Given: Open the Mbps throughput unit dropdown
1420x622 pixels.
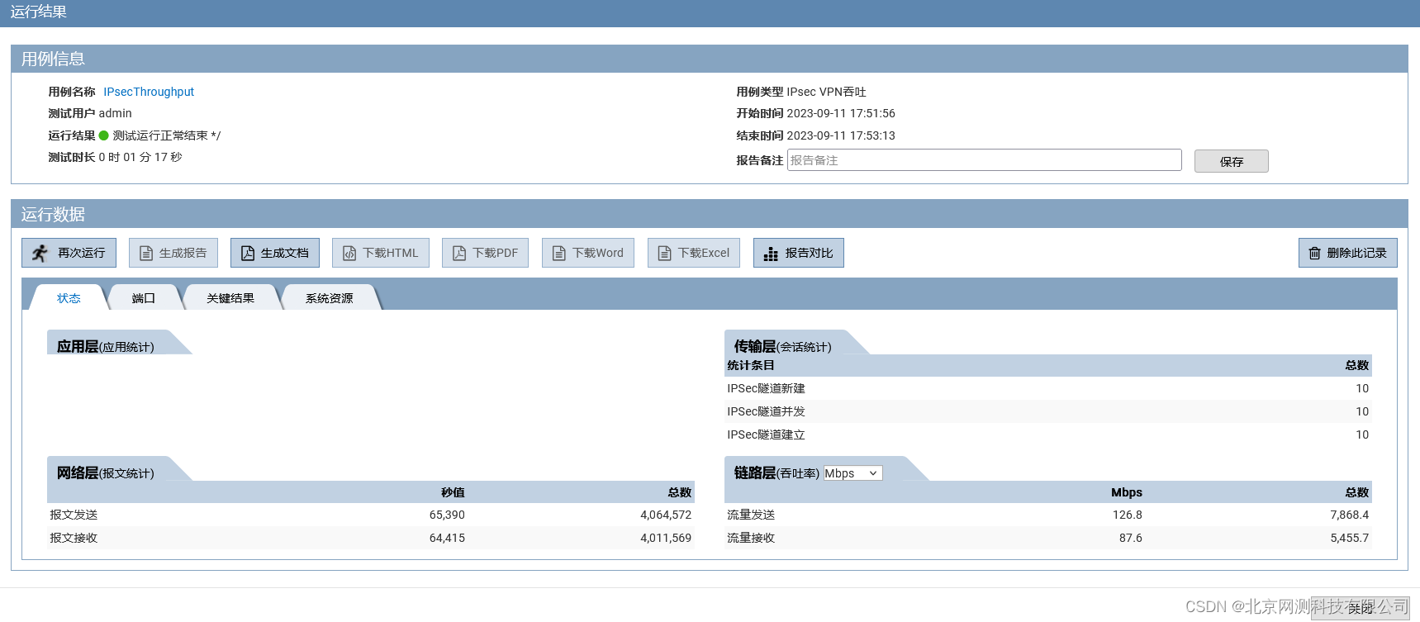Looking at the screenshot, I should coord(853,473).
